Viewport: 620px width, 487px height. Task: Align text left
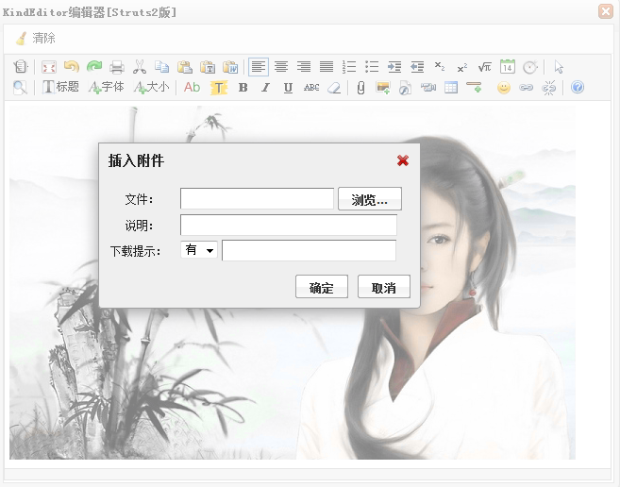coord(259,66)
